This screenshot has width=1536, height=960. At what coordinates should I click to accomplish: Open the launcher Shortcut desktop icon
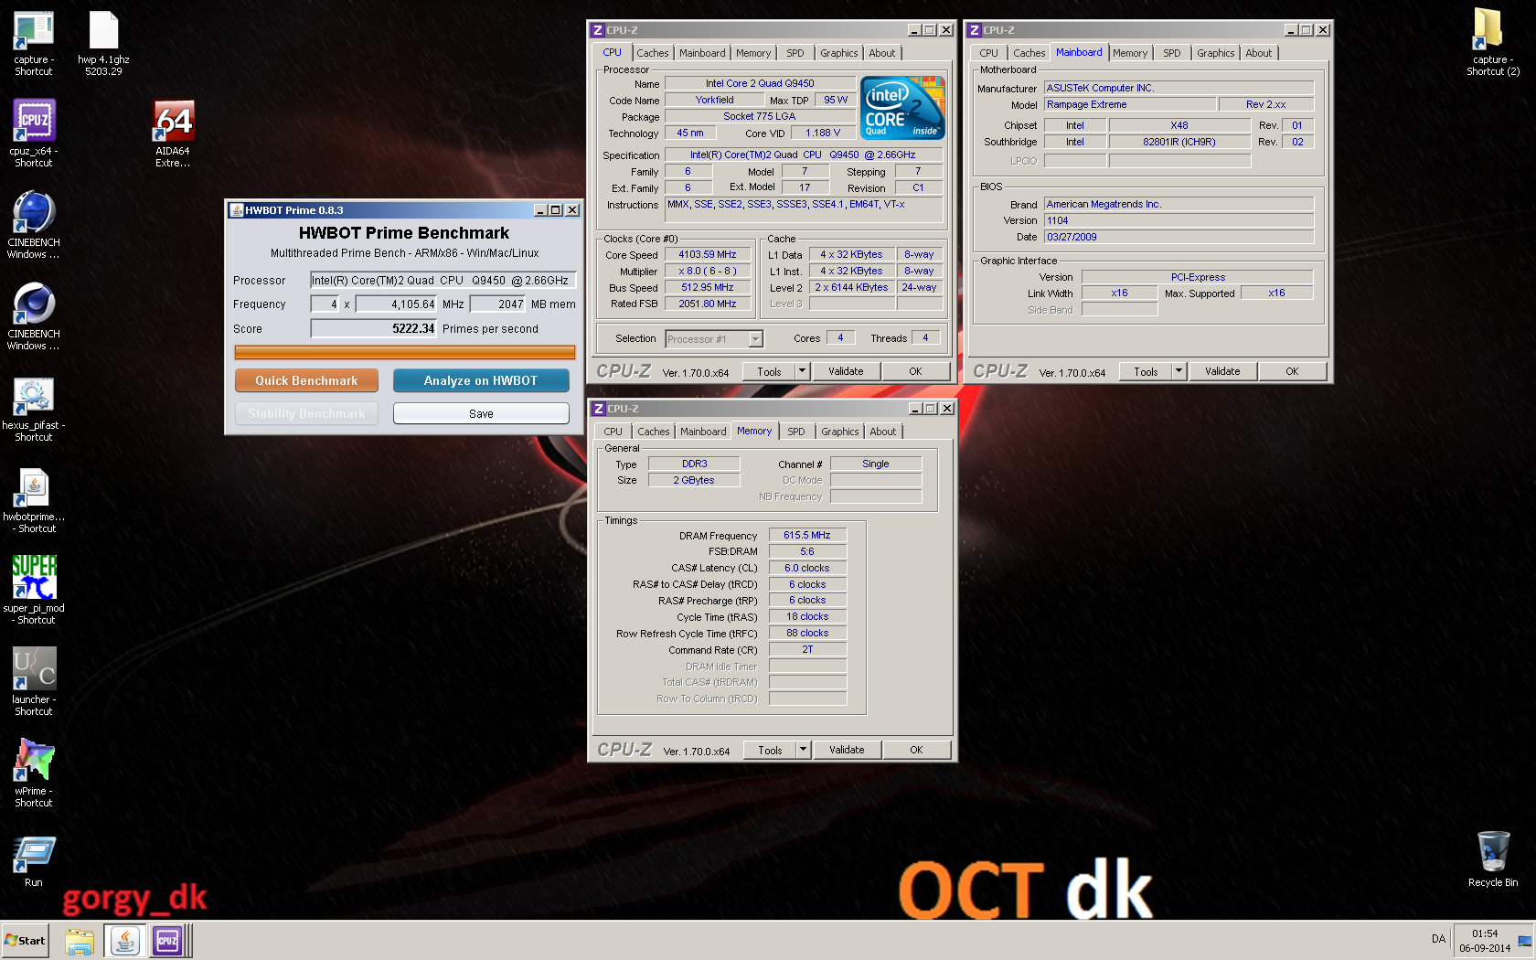tap(34, 682)
